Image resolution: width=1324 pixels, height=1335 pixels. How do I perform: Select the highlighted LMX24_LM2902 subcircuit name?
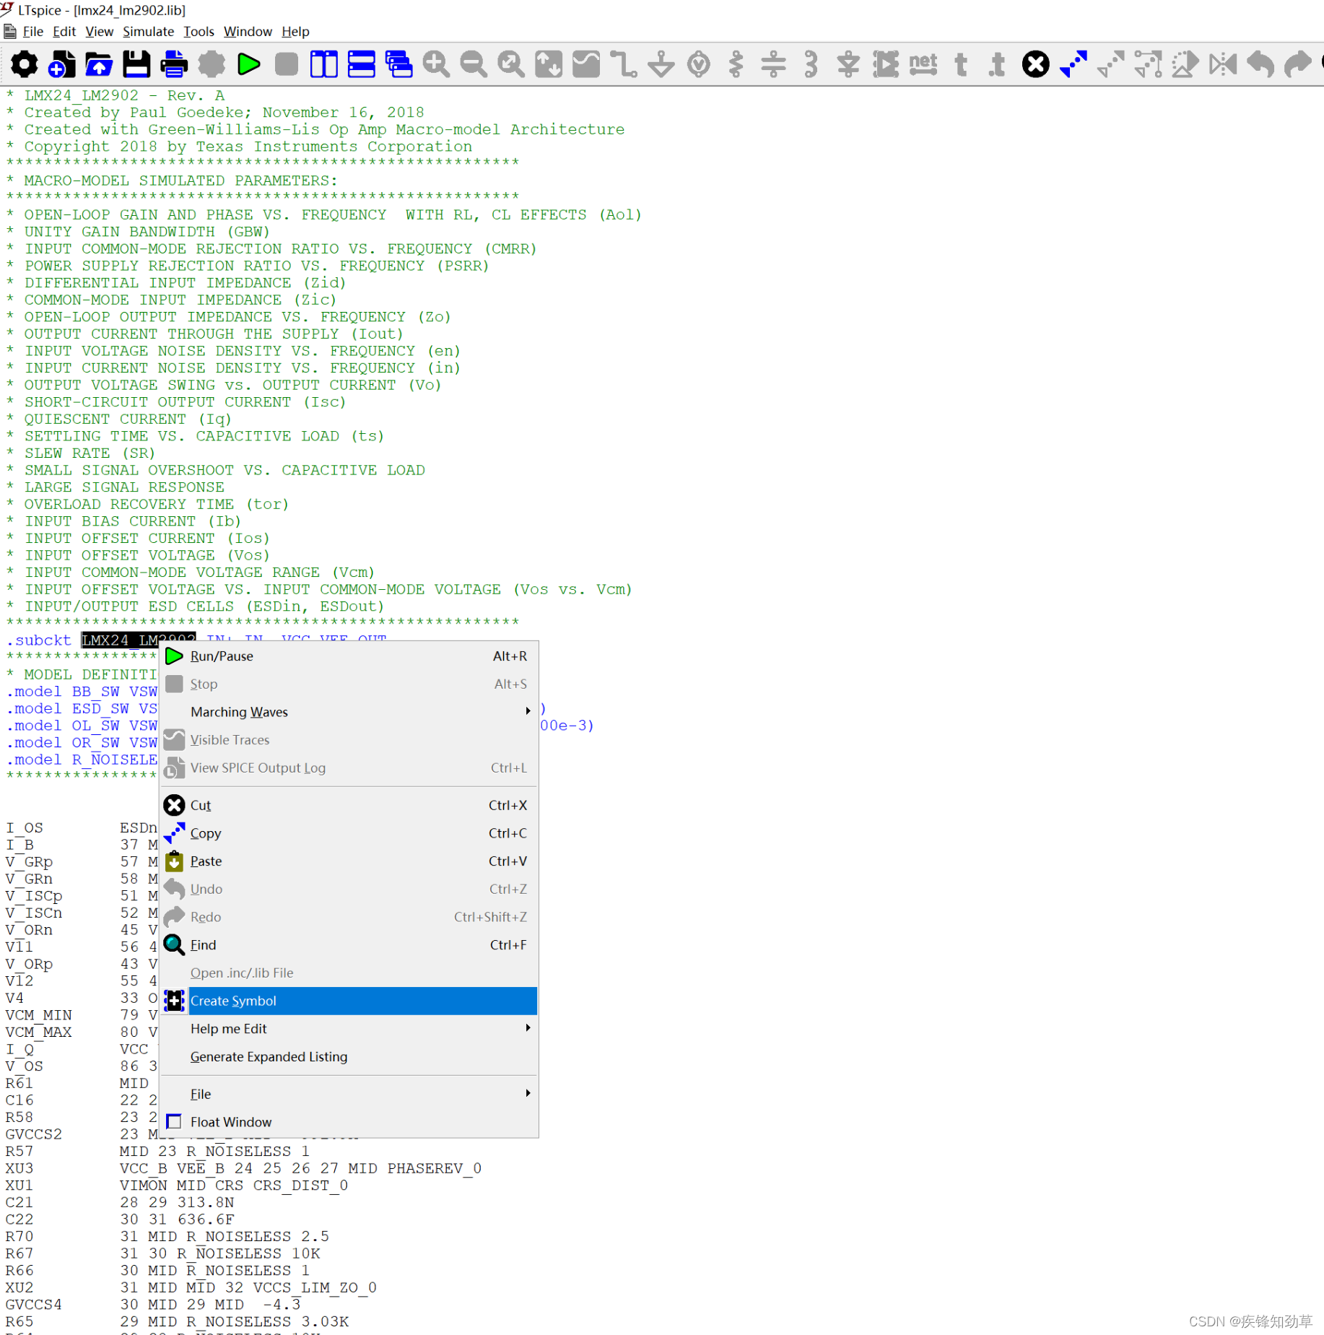(x=138, y=640)
